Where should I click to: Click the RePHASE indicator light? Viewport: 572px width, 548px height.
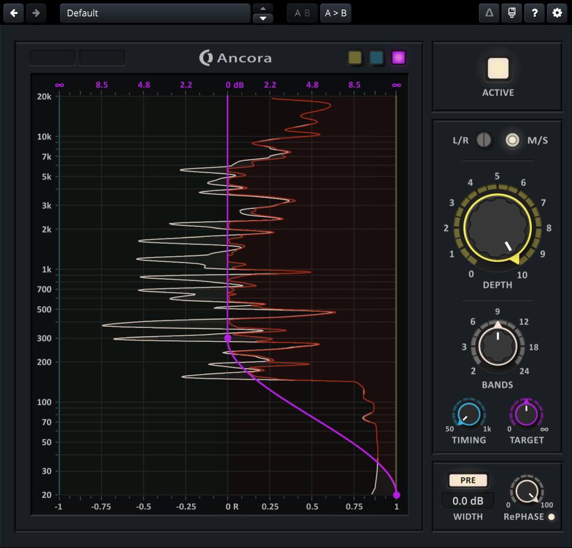pyautogui.click(x=552, y=517)
